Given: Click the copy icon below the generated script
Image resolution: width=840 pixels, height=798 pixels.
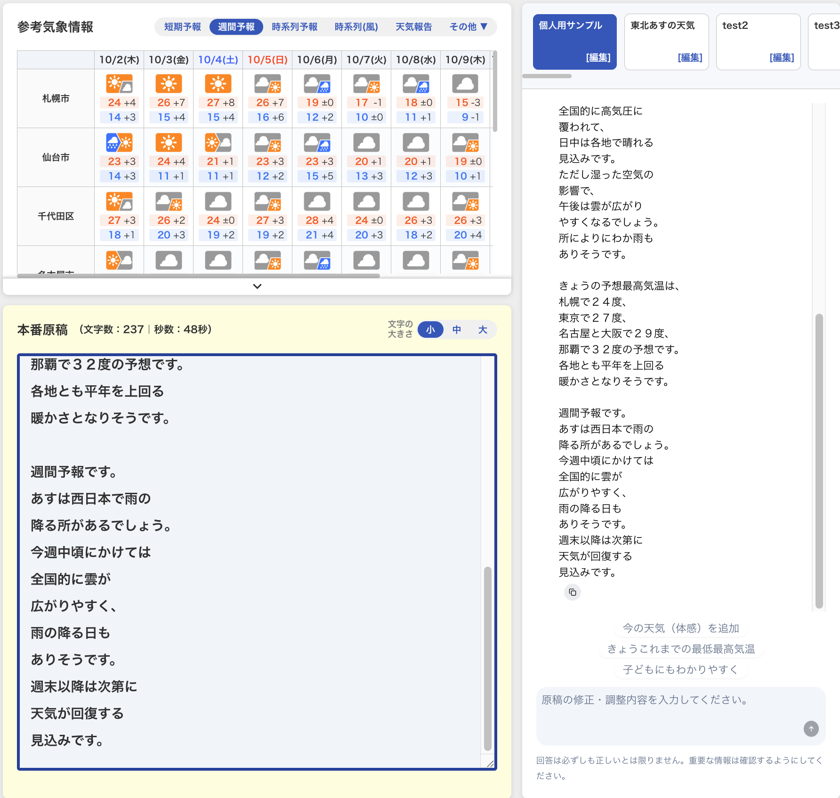Looking at the screenshot, I should click(x=572, y=592).
